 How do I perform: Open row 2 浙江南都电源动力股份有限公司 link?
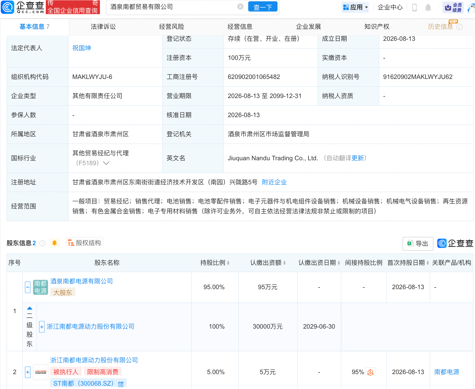point(94,360)
